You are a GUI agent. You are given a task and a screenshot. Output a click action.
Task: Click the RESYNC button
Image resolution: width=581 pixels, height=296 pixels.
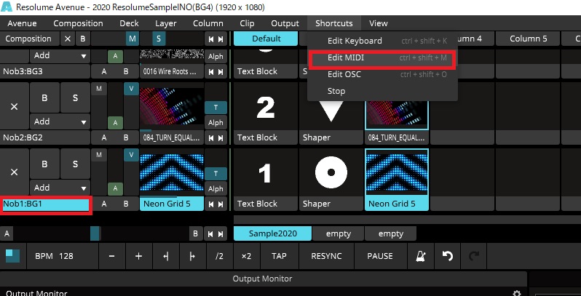pos(326,256)
